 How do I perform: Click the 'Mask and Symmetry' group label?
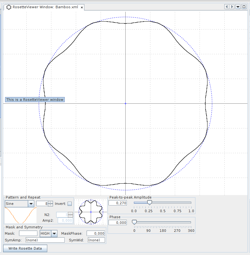24,227
